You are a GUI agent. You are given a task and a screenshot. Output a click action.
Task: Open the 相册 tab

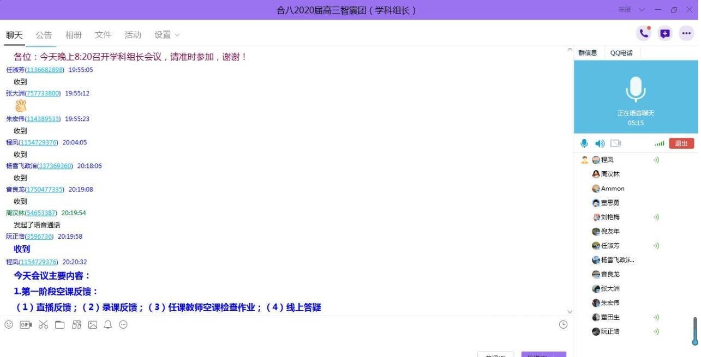click(x=74, y=35)
